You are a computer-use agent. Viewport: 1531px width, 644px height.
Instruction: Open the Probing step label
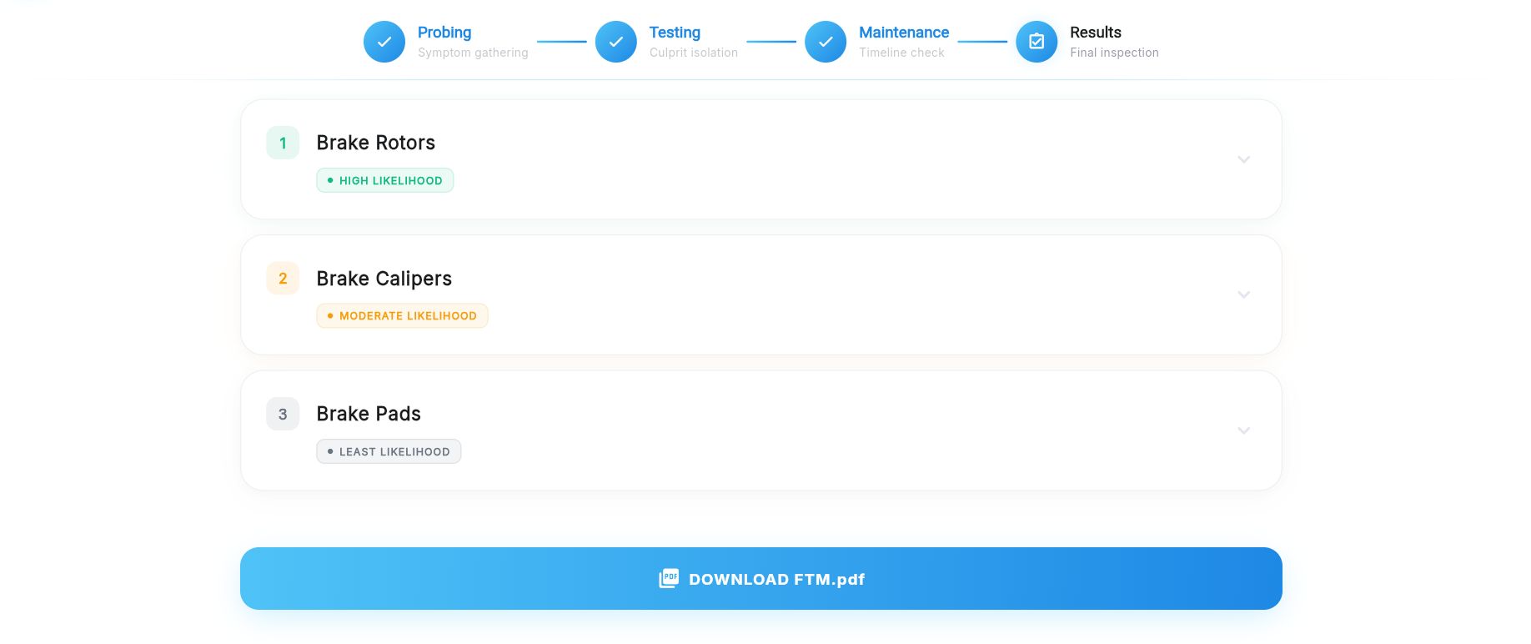tap(444, 33)
